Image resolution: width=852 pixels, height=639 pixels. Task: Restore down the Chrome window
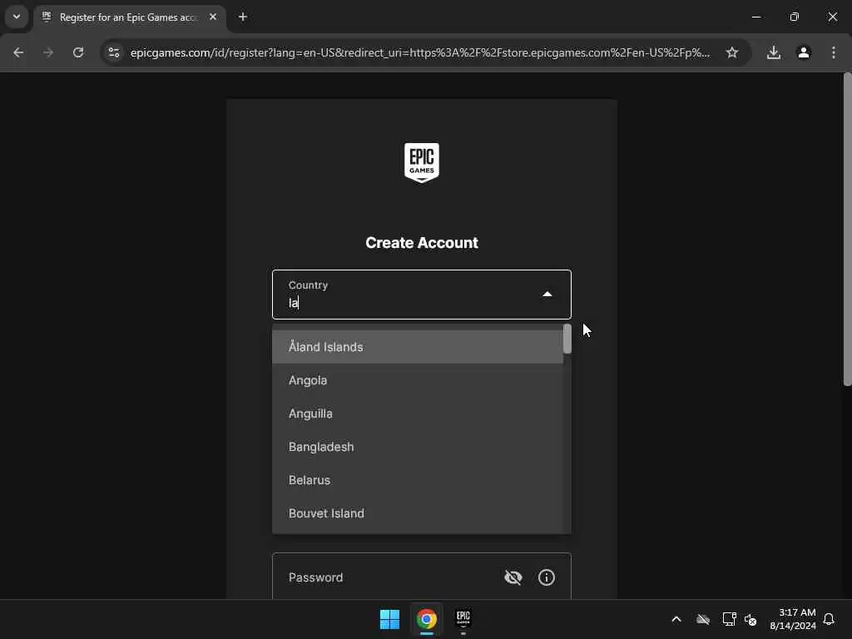[795, 17]
